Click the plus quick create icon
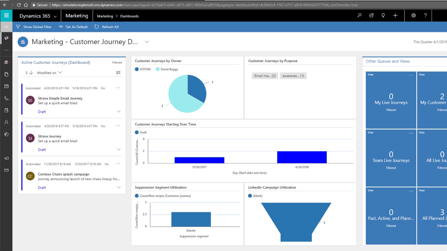The image size is (447, 251). coord(395,16)
